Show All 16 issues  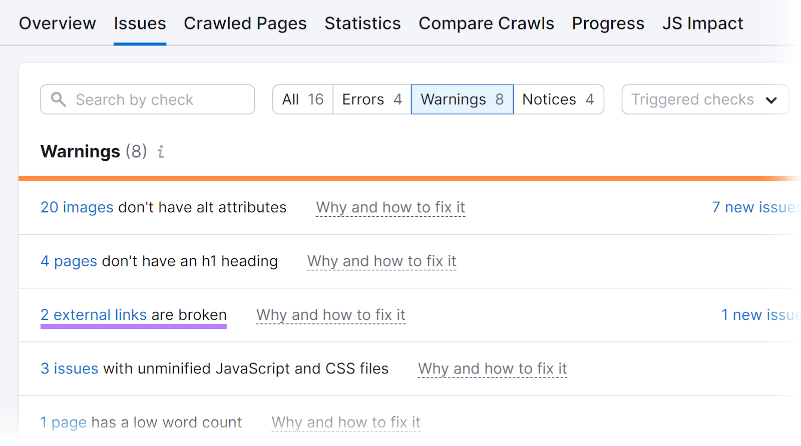(302, 99)
